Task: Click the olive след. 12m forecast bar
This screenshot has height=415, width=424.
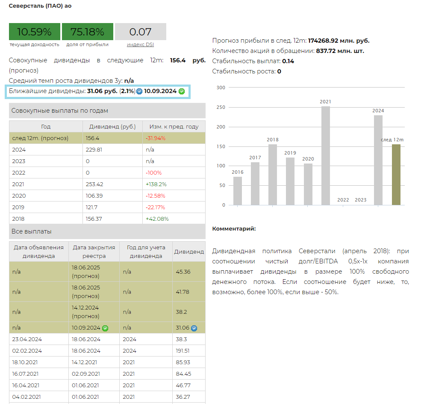Action: coord(396,175)
